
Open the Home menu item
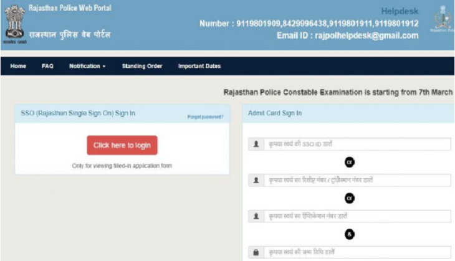18,66
